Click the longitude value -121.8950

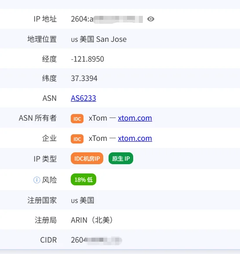87,59
